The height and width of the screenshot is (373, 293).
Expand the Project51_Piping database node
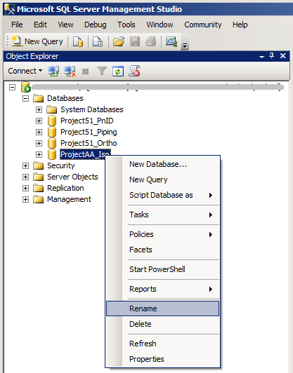tap(39, 132)
